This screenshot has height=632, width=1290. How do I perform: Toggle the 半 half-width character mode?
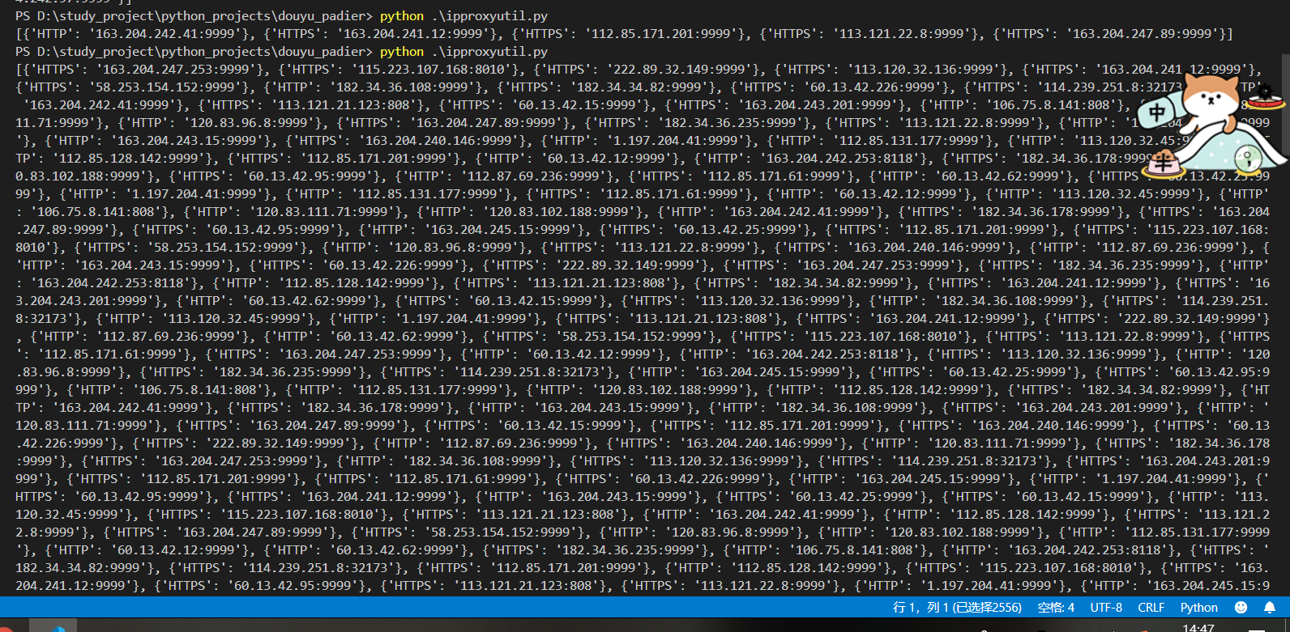[1163, 165]
